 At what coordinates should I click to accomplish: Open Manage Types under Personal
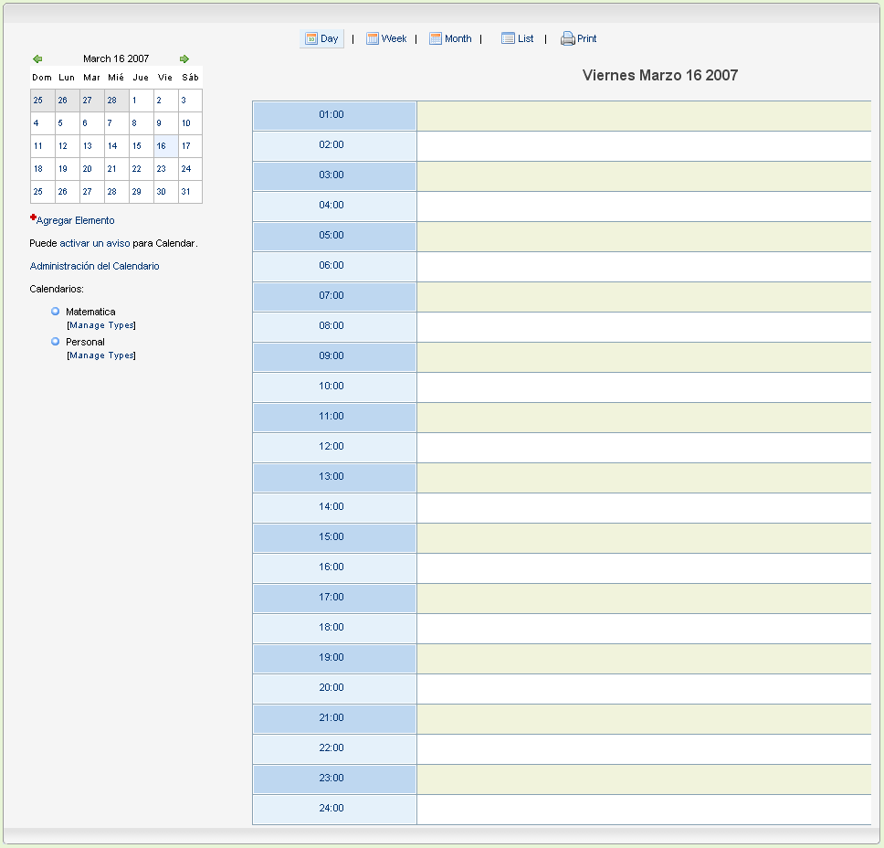click(x=101, y=355)
